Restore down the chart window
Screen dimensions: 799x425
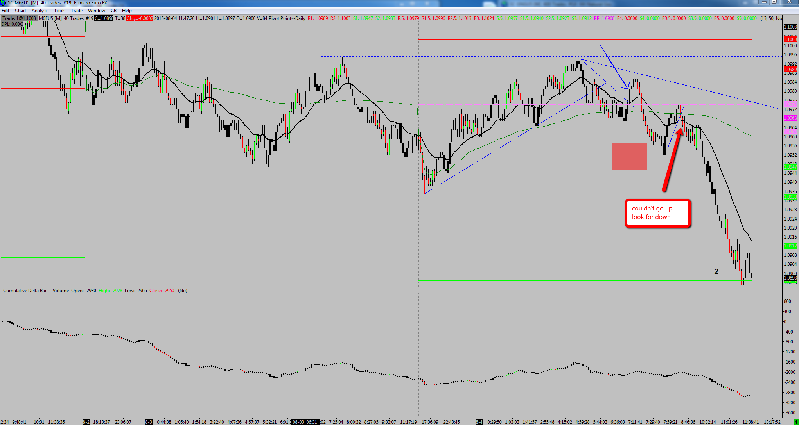(774, 2)
